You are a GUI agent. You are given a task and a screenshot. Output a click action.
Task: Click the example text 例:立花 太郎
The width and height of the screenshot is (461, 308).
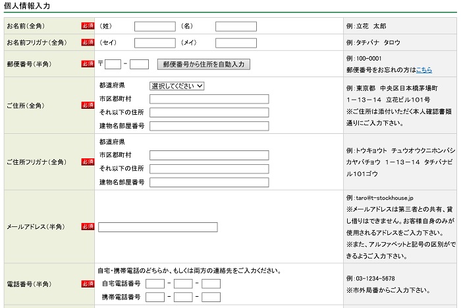click(x=366, y=26)
